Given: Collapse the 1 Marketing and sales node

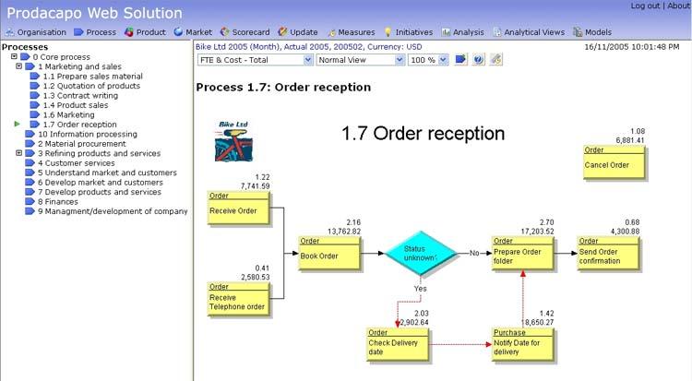Looking at the screenshot, I should (19, 67).
